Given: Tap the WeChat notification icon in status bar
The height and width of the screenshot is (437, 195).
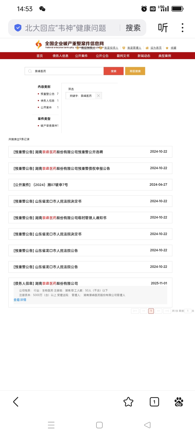Looking at the screenshot, I should point(42,9).
